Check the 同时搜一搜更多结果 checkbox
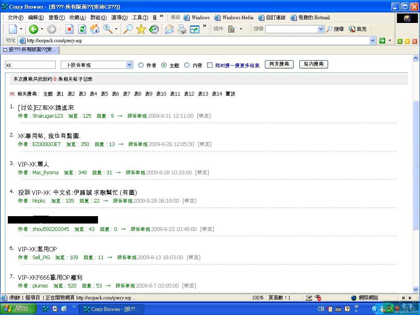Image resolution: width=420 pixels, height=315 pixels. pyautogui.click(x=210, y=65)
